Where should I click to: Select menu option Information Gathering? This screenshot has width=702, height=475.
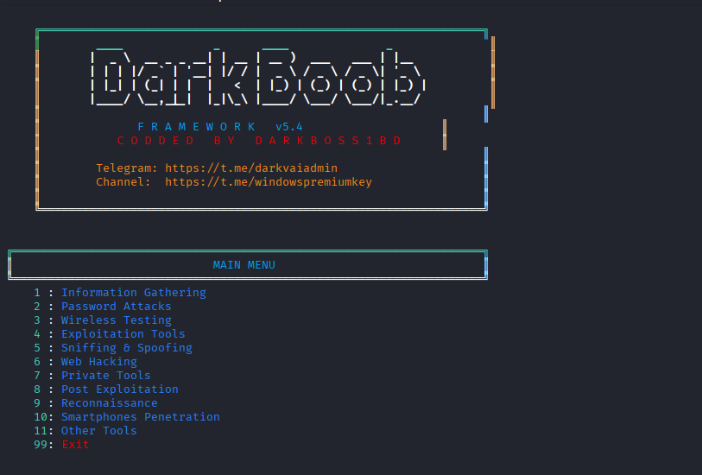134,293
